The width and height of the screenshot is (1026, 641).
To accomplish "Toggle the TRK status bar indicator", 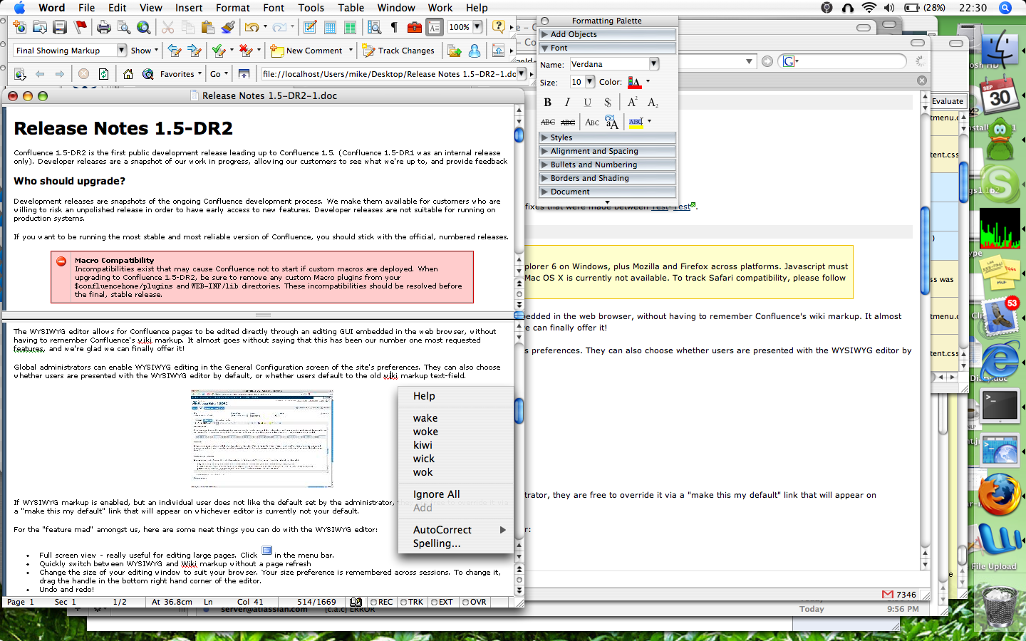I will 412,602.
